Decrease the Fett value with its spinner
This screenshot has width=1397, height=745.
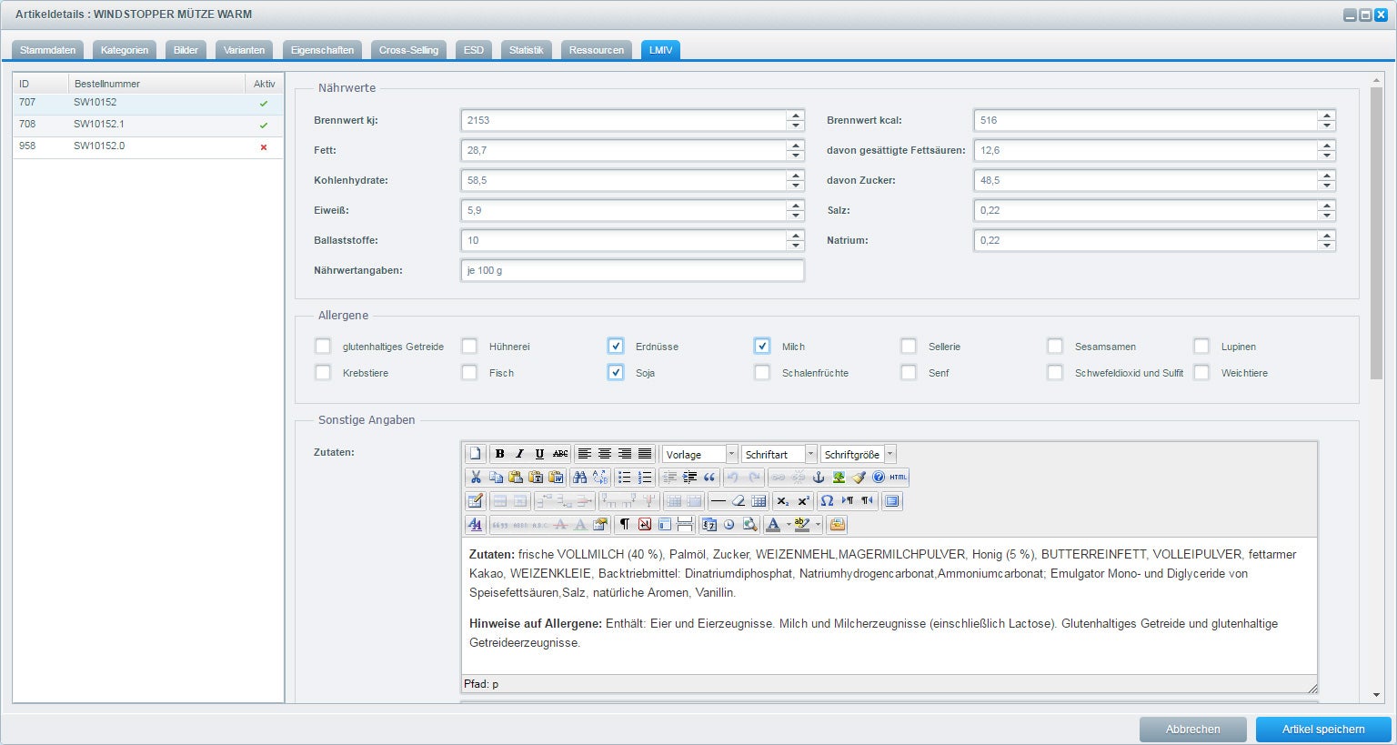coord(796,156)
